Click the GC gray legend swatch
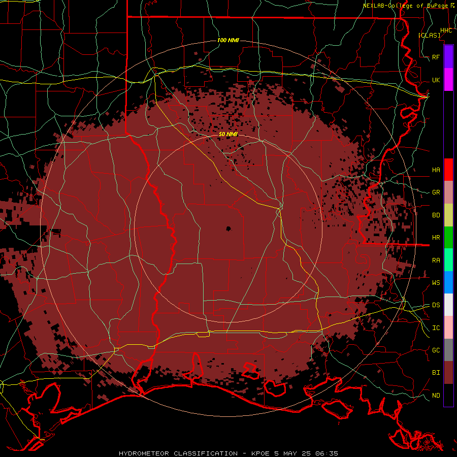This screenshot has width=457, height=457. [448, 350]
